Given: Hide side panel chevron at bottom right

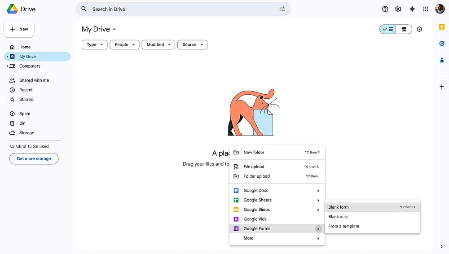Looking at the screenshot, I should 441,246.
